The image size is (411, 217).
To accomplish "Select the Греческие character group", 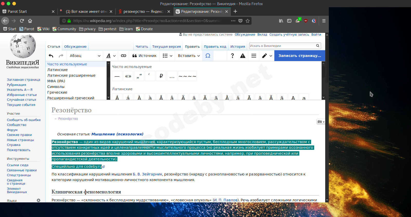I will pos(76,92).
